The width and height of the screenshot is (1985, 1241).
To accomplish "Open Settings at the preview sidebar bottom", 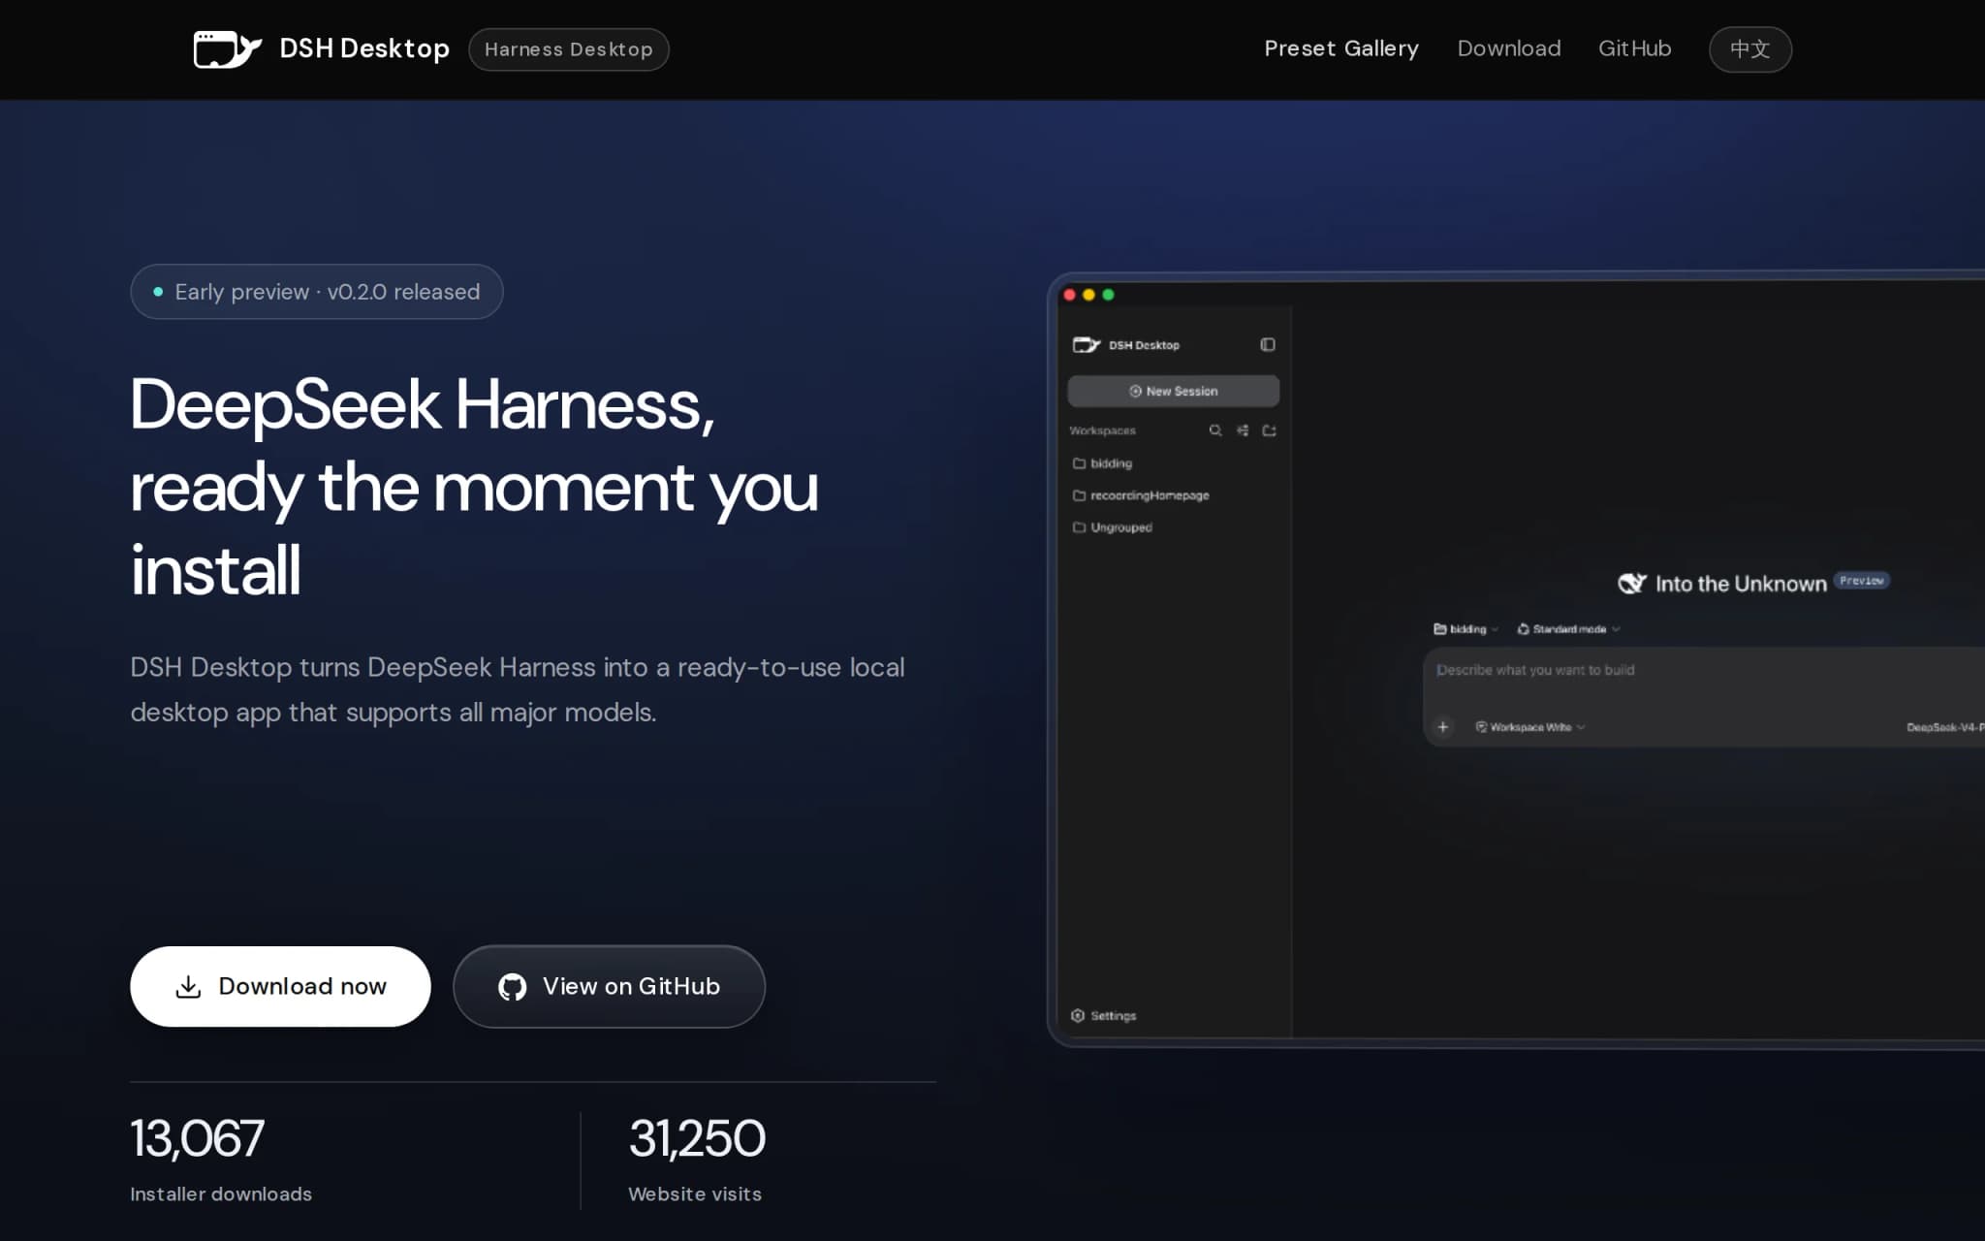I will (x=1104, y=1015).
